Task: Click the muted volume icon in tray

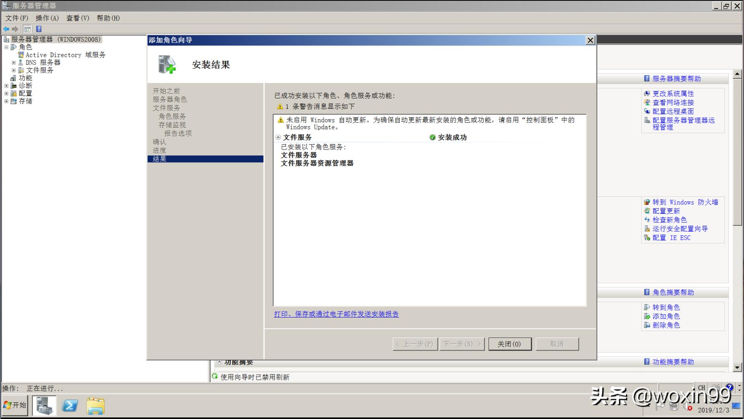Action: coord(687,407)
